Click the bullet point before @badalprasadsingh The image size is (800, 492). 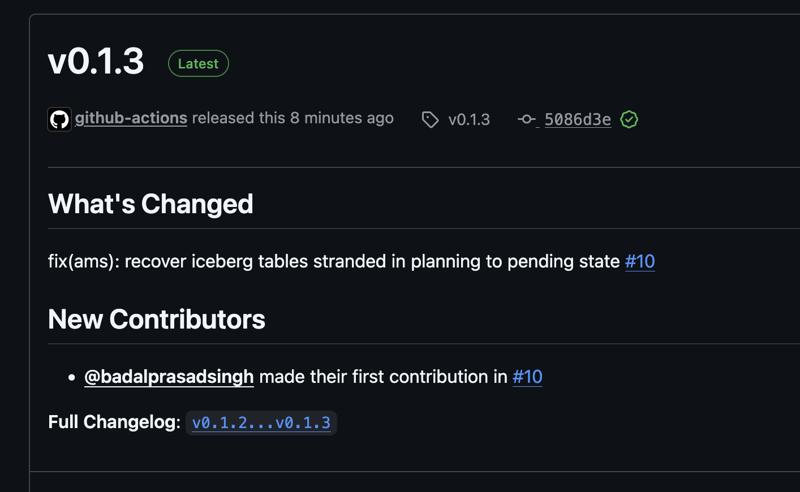pyautogui.click(x=71, y=377)
